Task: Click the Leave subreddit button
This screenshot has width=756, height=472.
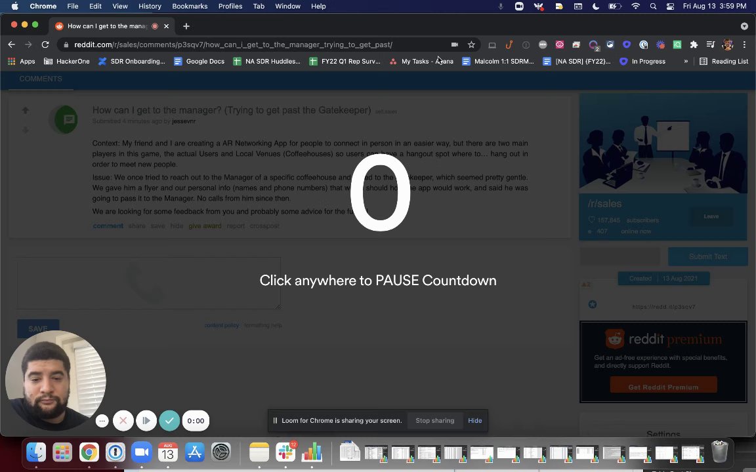Action: tap(711, 216)
